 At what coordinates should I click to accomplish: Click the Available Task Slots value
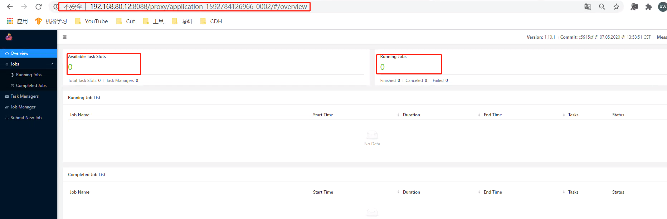[x=70, y=67]
